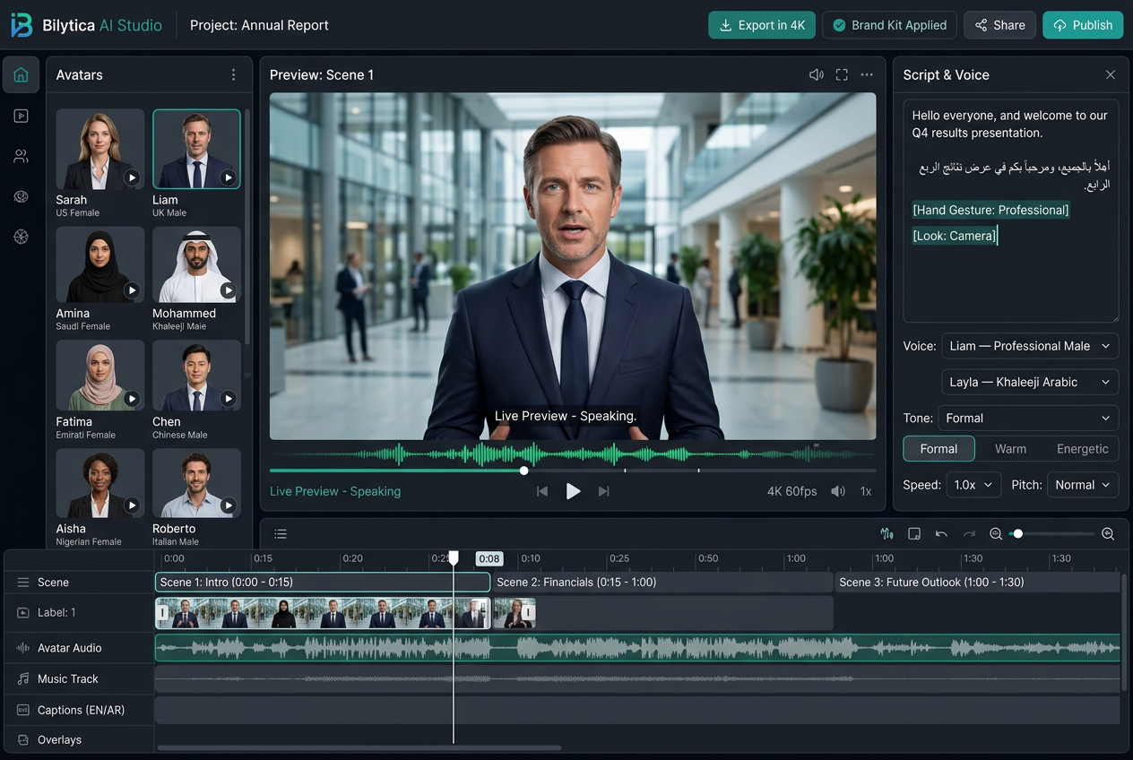Zoom in the timeline
Screen dimensions: 1133x760
coord(1108,533)
